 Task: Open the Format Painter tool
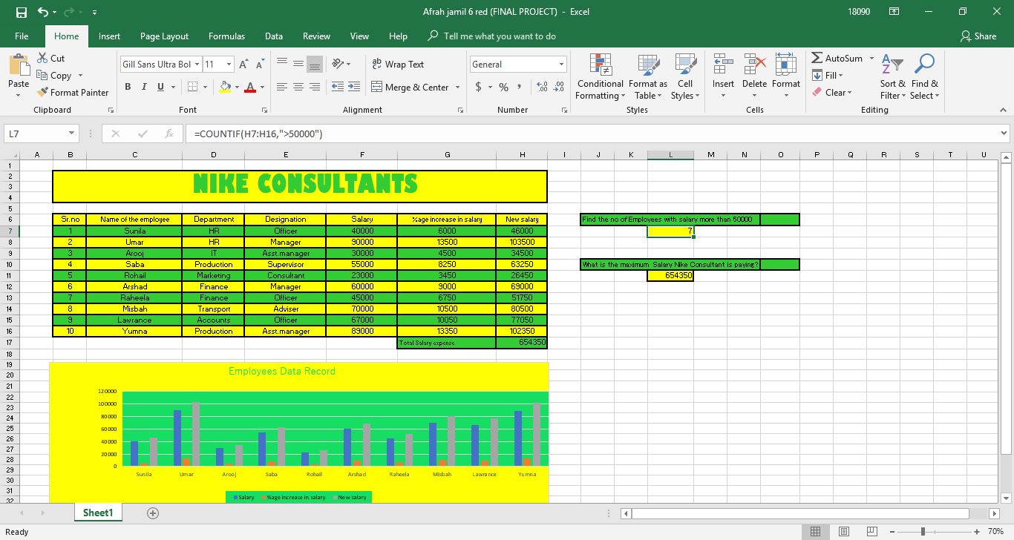pos(73,92)
